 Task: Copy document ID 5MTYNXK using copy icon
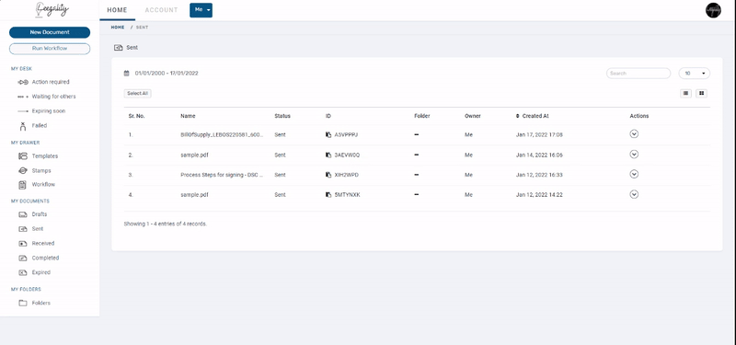[x=328, y=195]
